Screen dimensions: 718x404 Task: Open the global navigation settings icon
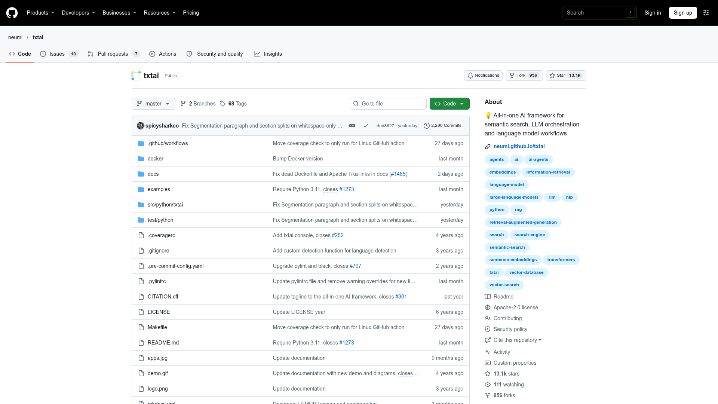(x=706, y=13)
